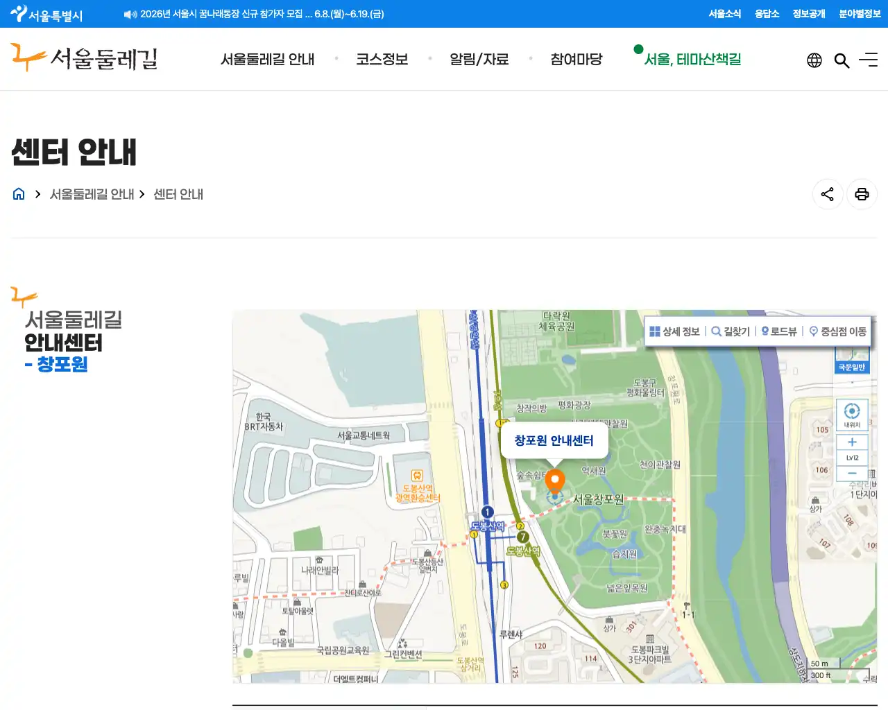Open the 참여마당 menu
The image size is (888, 710).
click(x=577, y=60)
